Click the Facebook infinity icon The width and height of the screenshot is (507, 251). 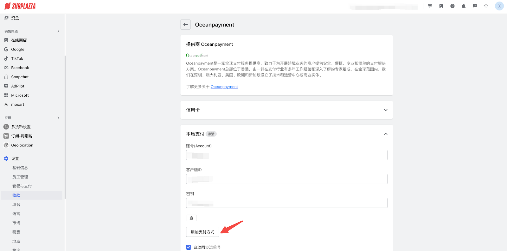(x=6, y=68)
